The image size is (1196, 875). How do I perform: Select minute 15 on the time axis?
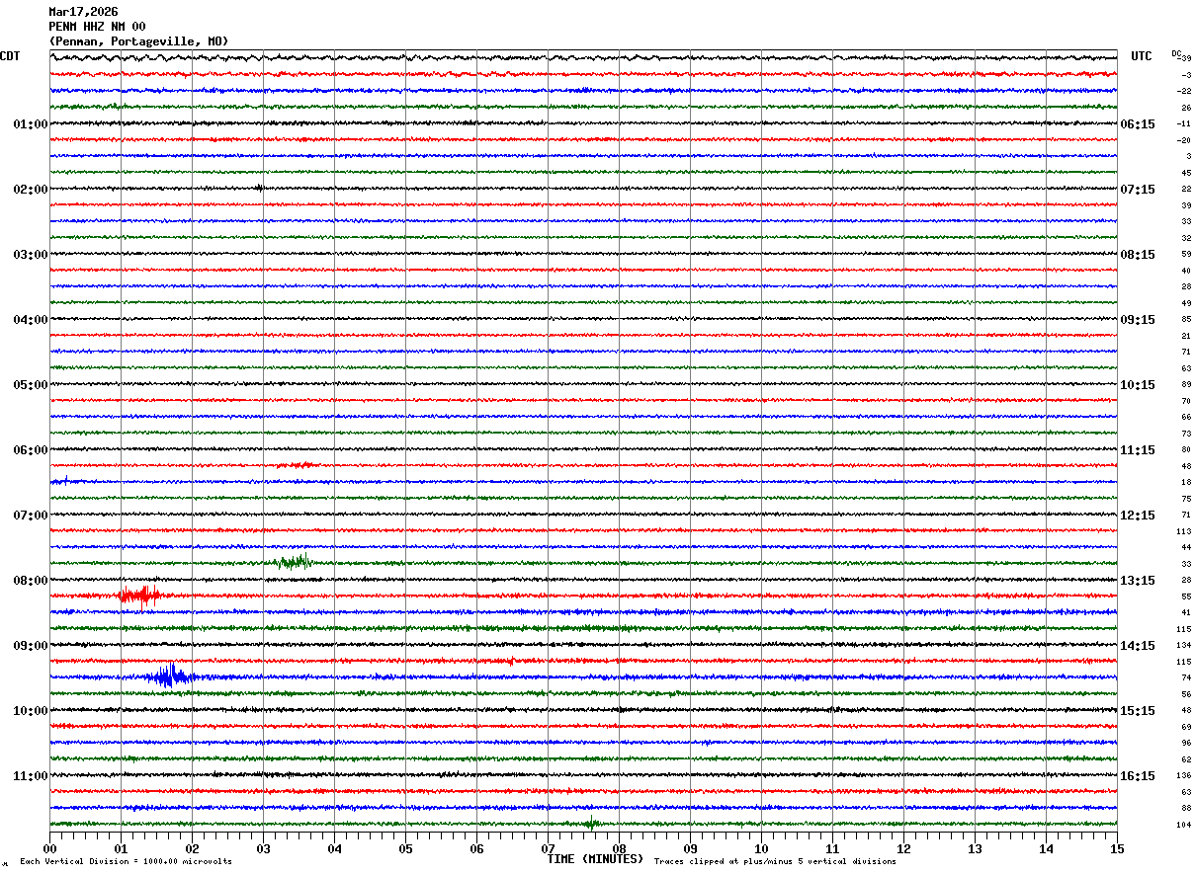[1116, 848]
